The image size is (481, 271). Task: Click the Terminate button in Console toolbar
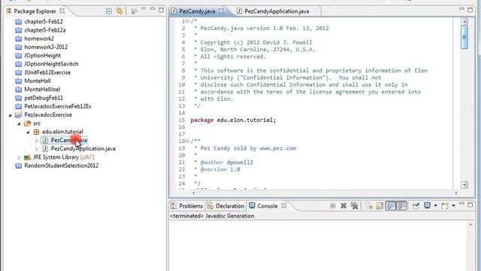pos(332,206)
